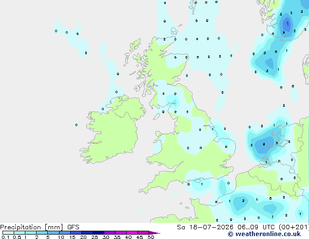Click the 'Sa 18-07-2026' date text
Viewport: 309px width, 239px height.
205,227
